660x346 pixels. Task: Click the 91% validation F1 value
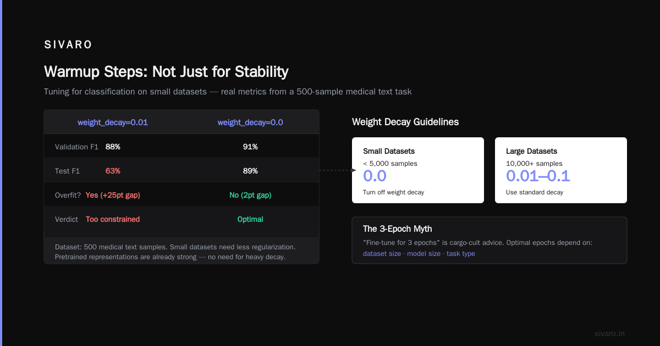250,147
